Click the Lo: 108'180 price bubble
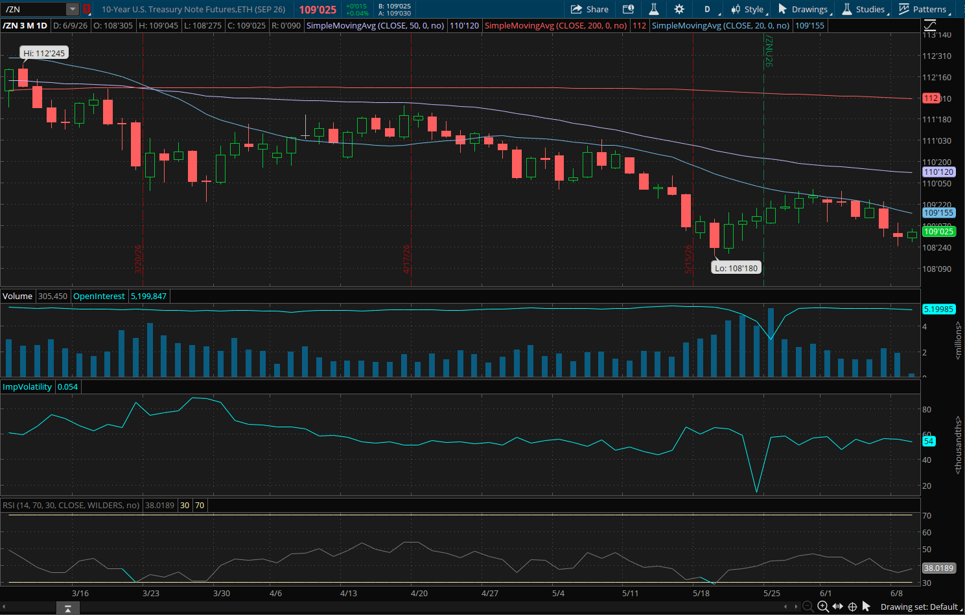The height and width of the screenshot is (615, 965). 736,268
